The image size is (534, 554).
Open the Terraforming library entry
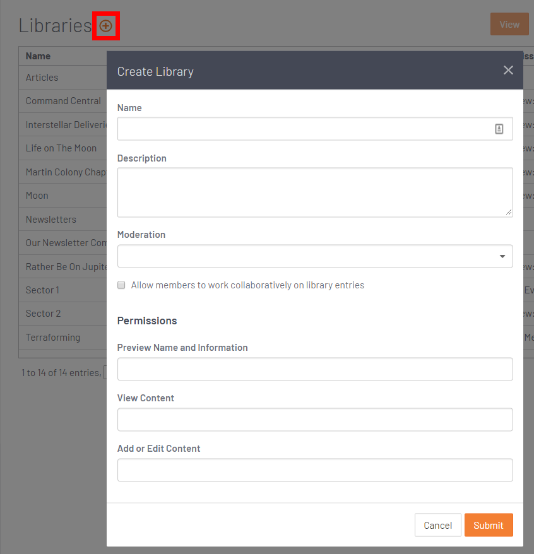pyautogui.click(x=53, y=338)
